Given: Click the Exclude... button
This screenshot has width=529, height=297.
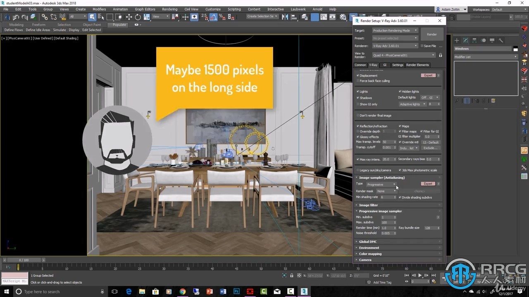Looking at the screenshot, I should (430, 148).
